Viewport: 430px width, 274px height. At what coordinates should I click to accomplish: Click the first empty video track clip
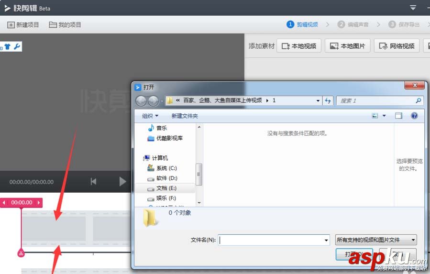54,229
